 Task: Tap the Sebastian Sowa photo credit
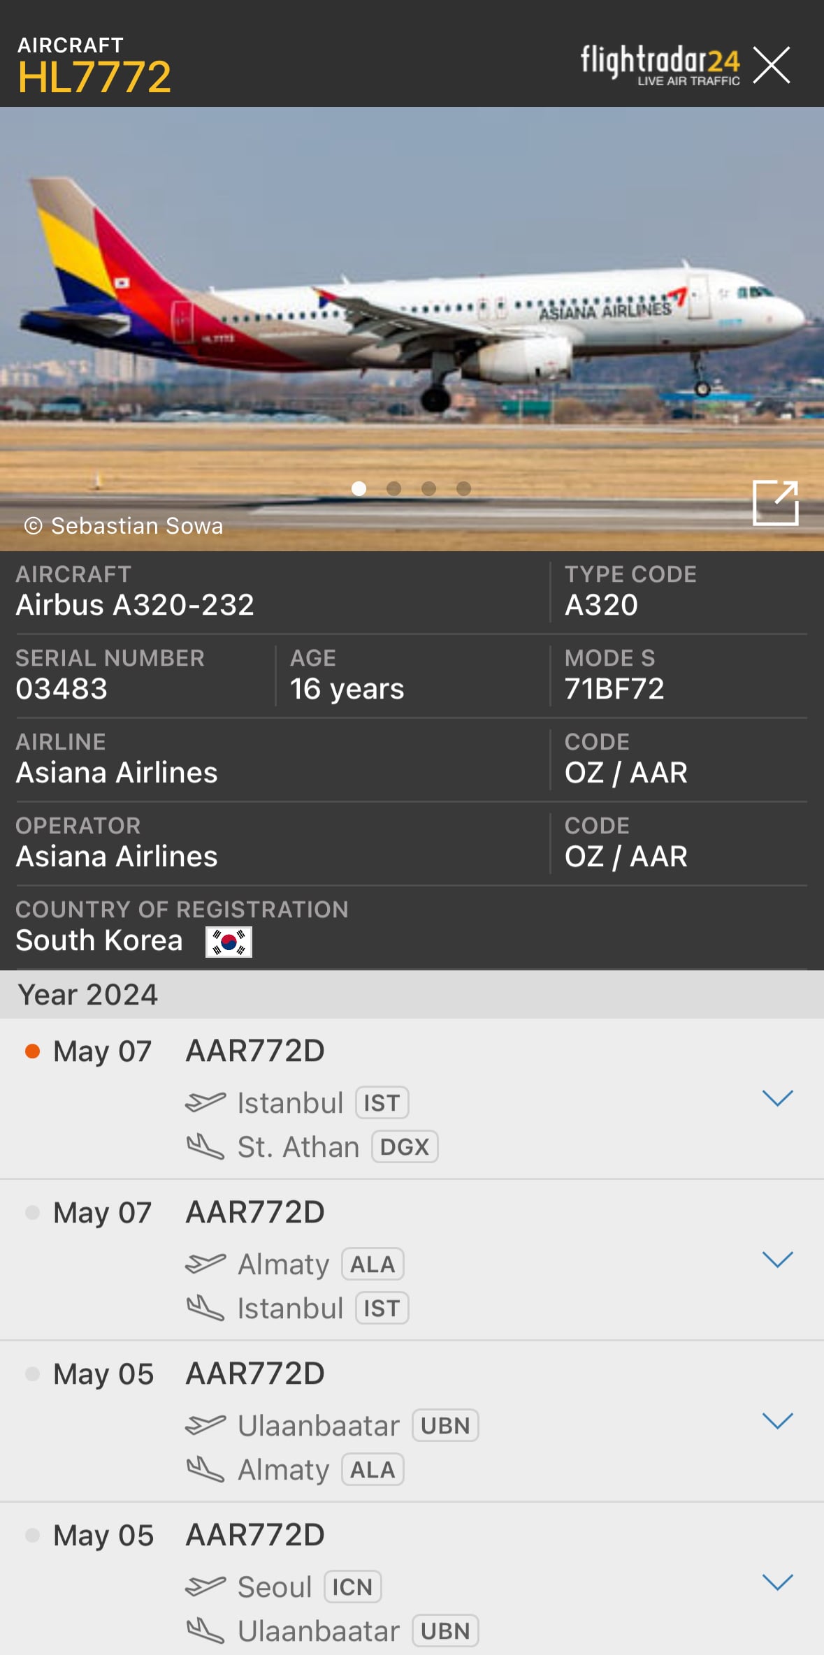124,525
